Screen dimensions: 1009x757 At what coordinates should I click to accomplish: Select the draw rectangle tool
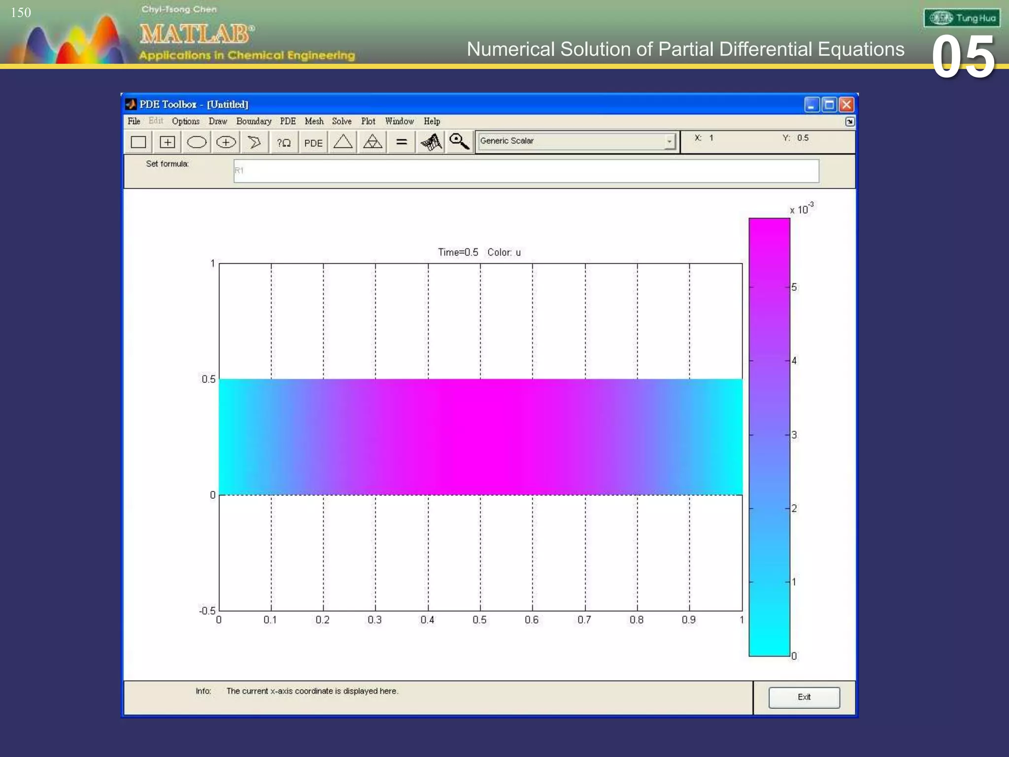(138, 142)
